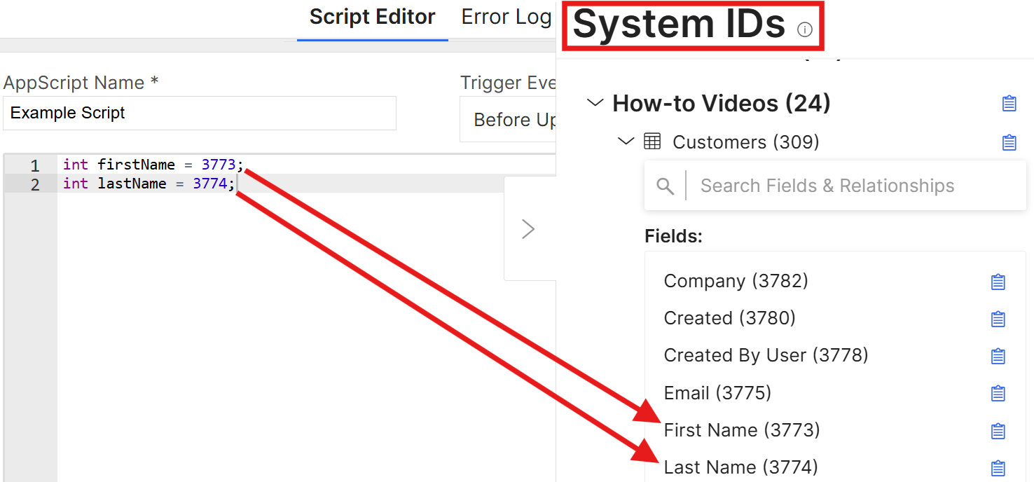Click code line 1 in the editor
This screenshot has height=482, width=1034.
[x=153, y=165]
